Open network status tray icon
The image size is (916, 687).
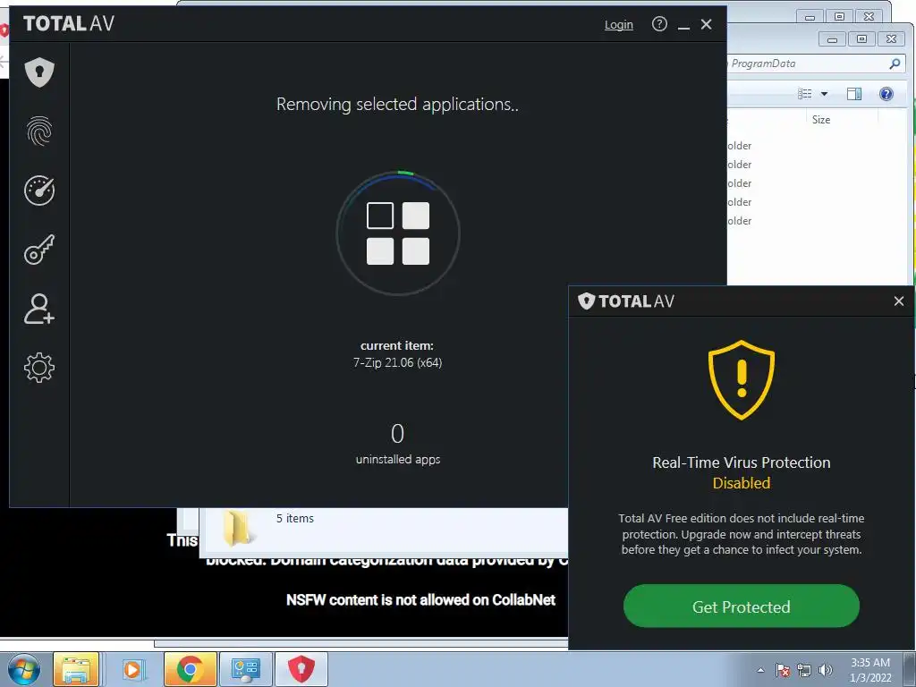point(804,670)
